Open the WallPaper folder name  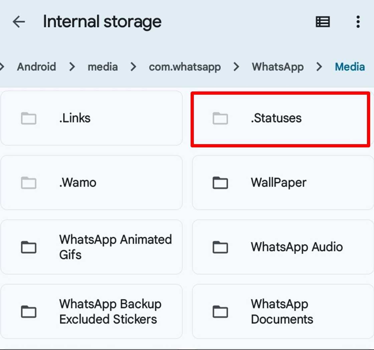pos(278,183)
